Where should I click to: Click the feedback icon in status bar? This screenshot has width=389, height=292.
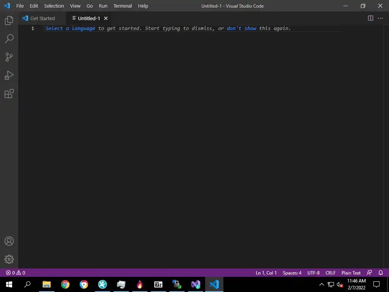click(x=369, y=273)
